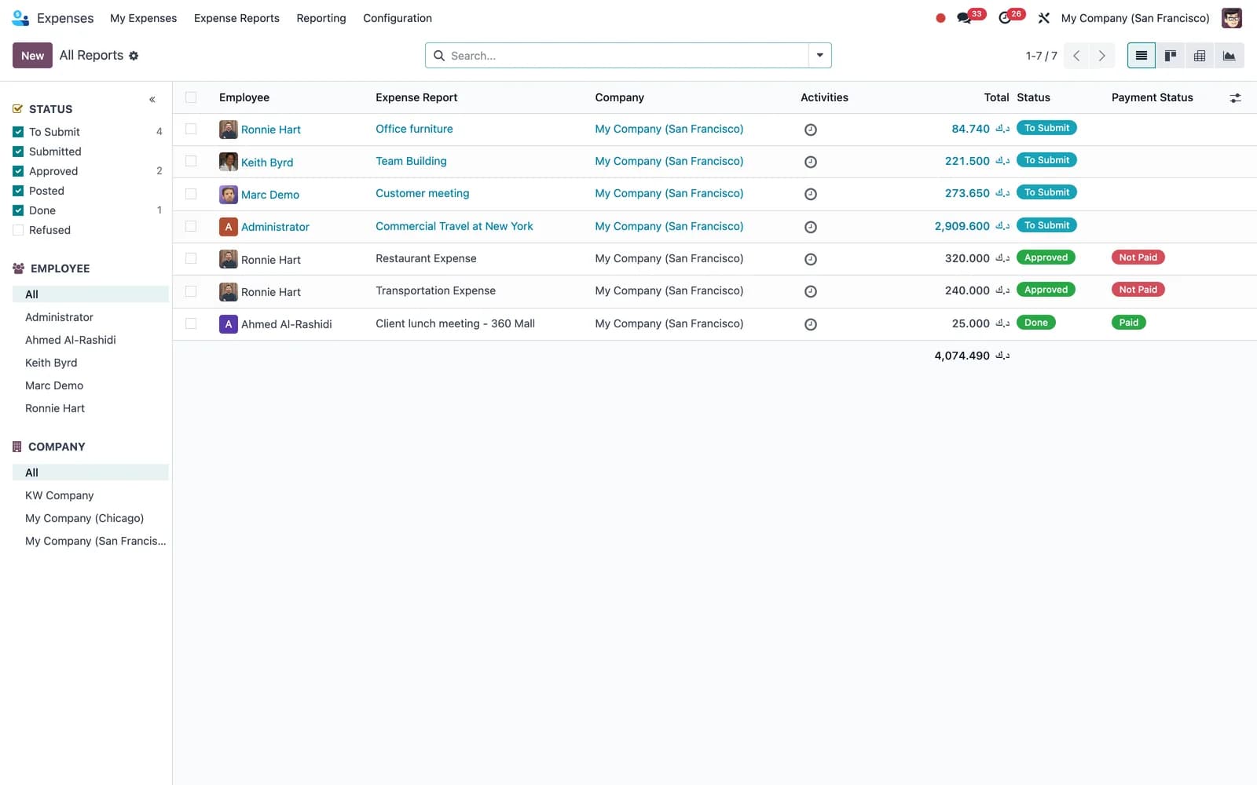
Task: Open the Configuration menu
Action: point(398,18)
